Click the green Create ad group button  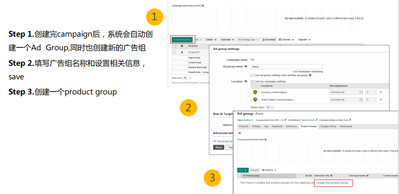183,39
